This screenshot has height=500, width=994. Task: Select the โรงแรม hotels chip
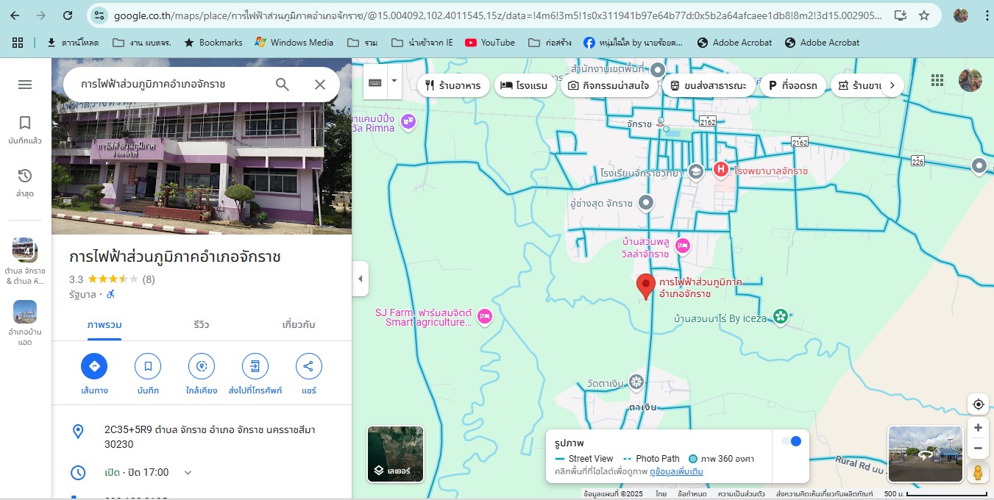[524, 85]
